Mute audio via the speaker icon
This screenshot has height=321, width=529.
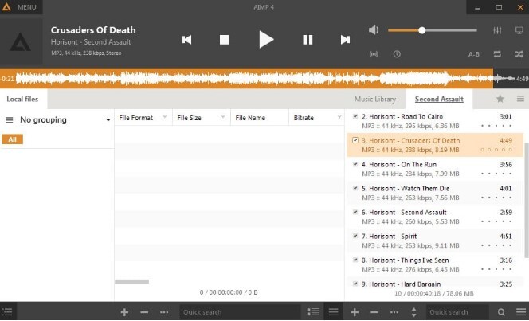[374, 30]
